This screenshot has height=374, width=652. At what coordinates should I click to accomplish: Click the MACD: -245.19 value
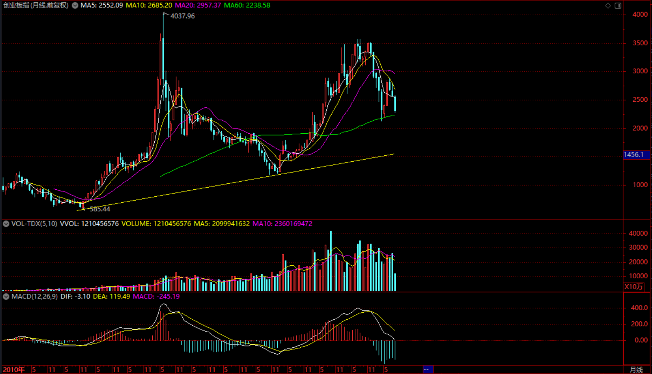(x=156, y=297)
